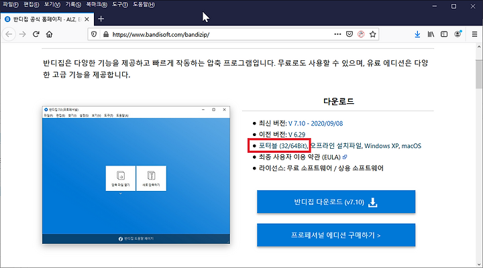Click the Bandizip app screenshot image
The image size is (483, 268).
click(136, 175)
